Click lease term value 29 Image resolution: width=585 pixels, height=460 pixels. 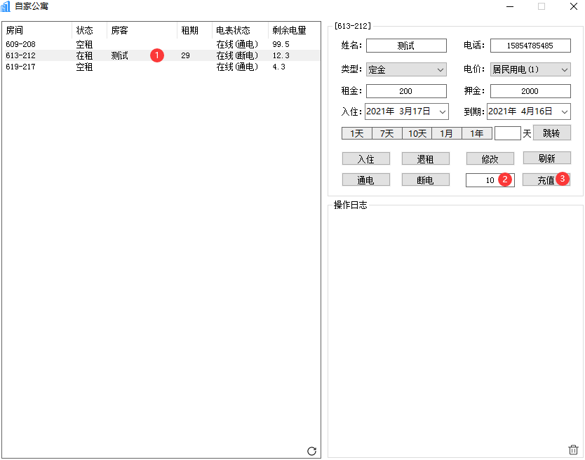[185, 55]
